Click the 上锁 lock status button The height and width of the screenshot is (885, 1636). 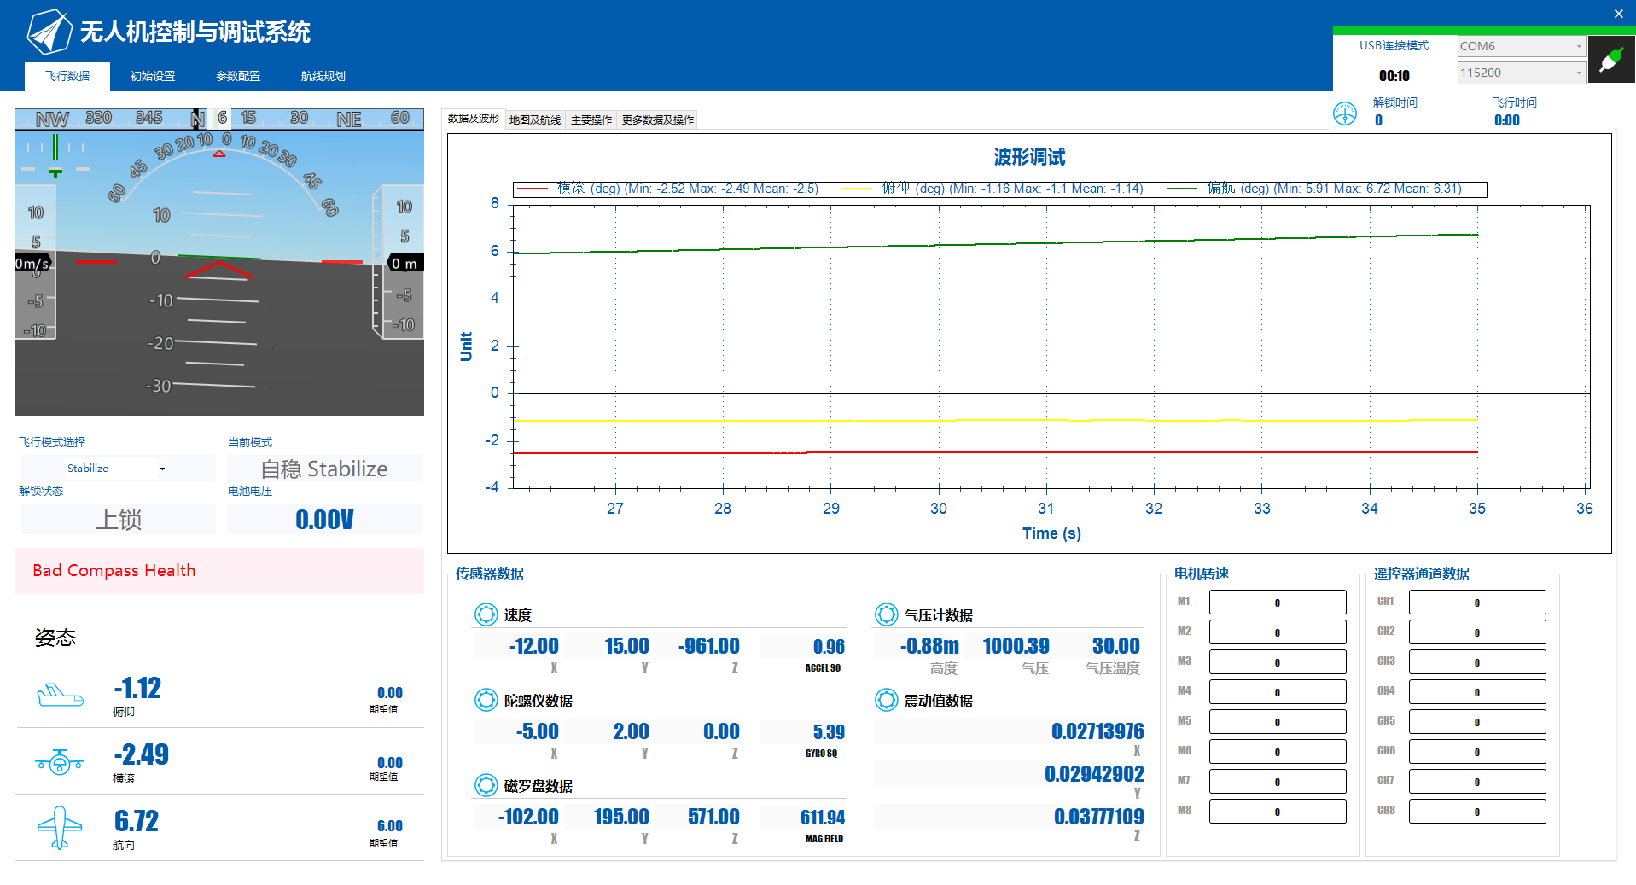[x=119, y=519]
